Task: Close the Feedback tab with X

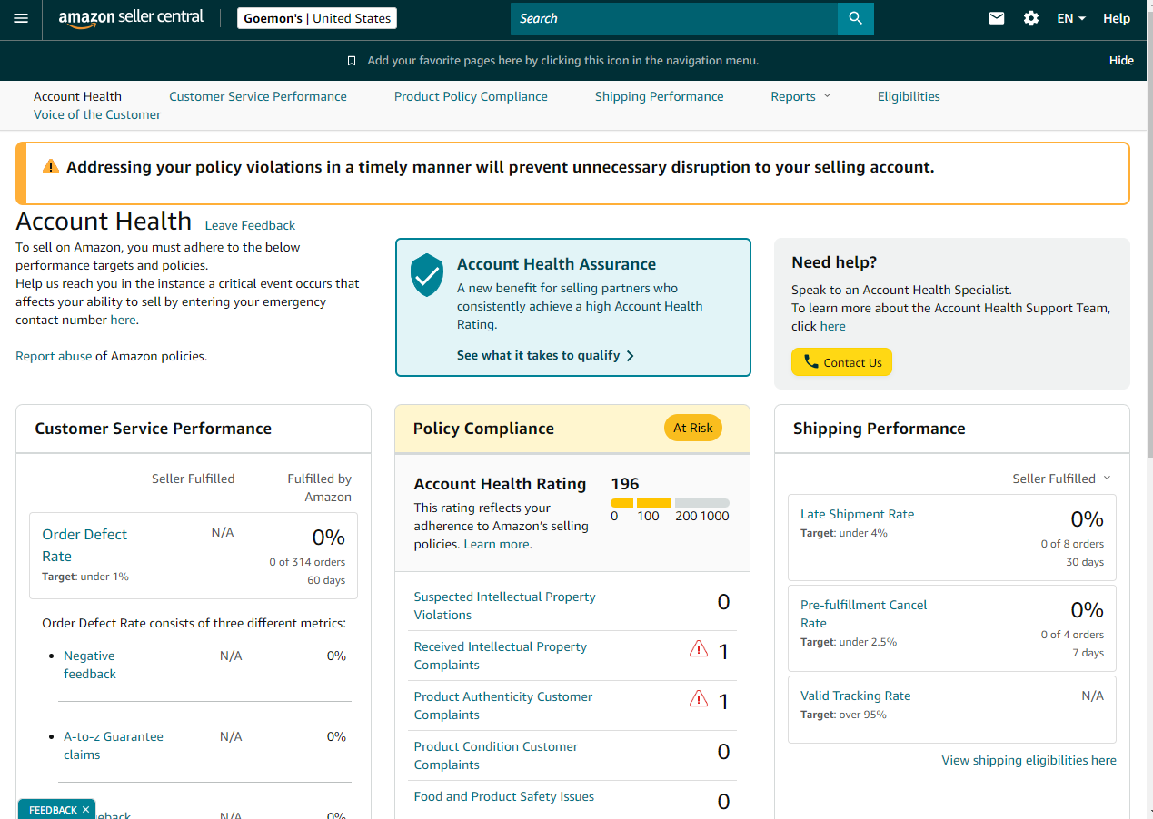Action: coord(85,810)
